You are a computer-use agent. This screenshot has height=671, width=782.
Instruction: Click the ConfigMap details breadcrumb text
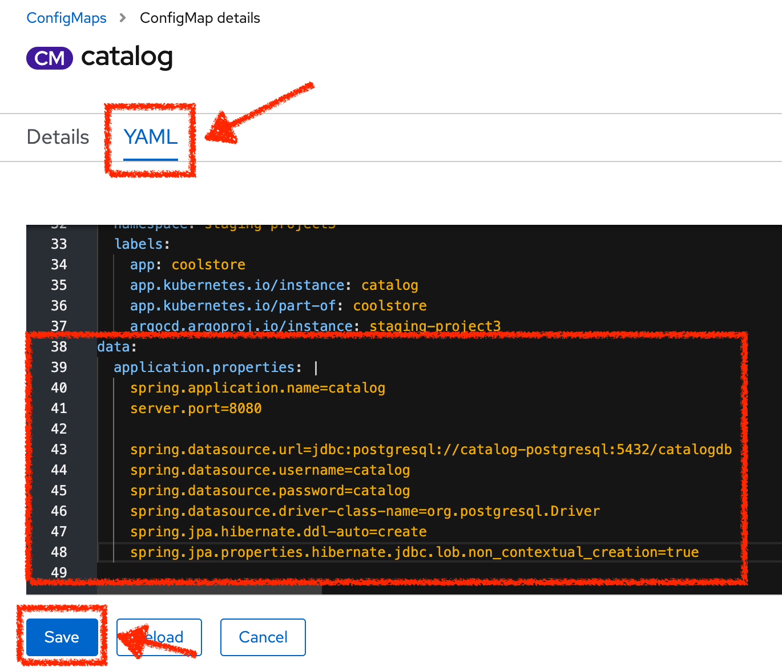pyautogui.click(x=199, y=18)
